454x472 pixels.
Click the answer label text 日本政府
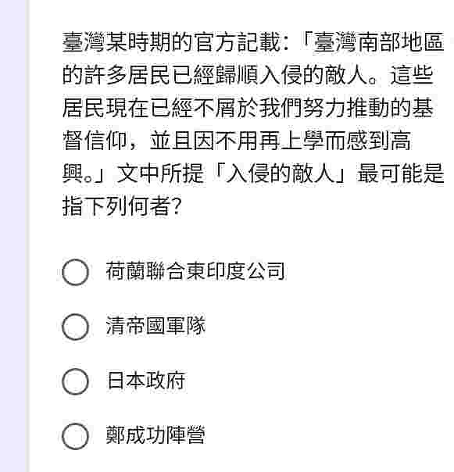click(x=145, y=381)
